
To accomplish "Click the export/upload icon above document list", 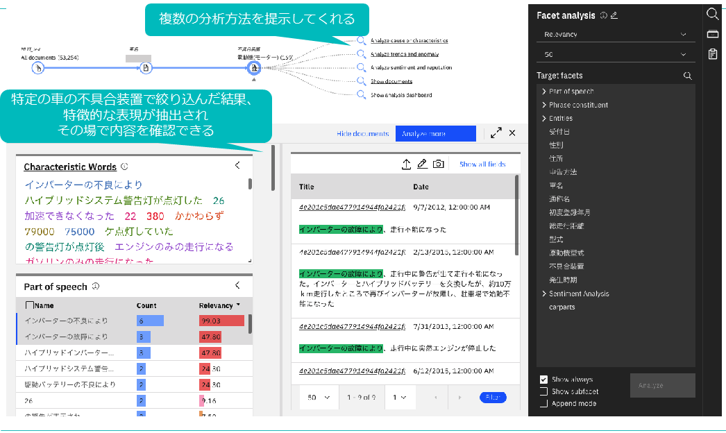I will click(407, 164).
